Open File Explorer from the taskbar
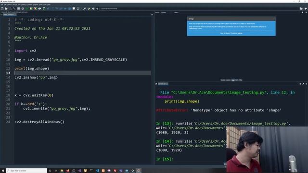Viewport: 308px width, 173px height. pyautogui.click(x=62, y=171)
